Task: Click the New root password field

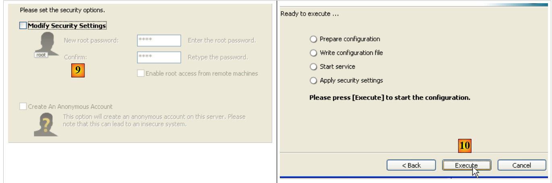Action: click(x=159, y=41)
